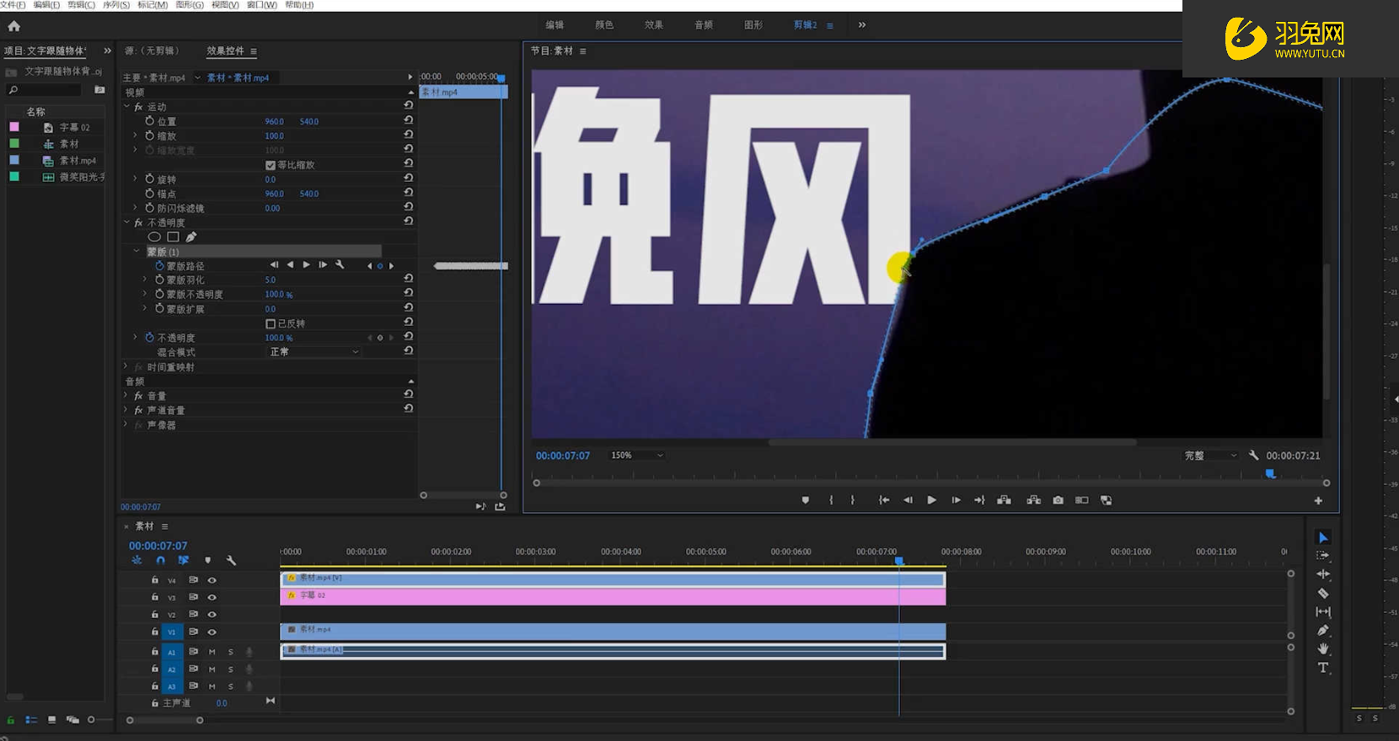Image resolution: width=1399 pixels, height=741 pixels.
Task: Select the pink 字幕 02 clip on timeline
Action: tap(613, 596)
